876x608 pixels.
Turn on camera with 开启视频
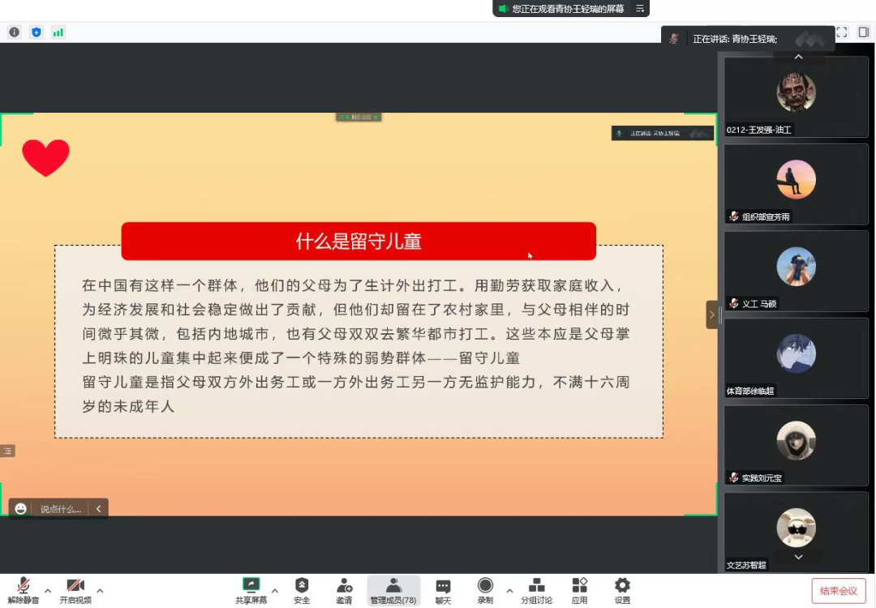pos(75,591)
